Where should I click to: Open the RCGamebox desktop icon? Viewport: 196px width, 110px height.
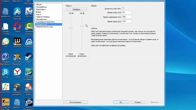[x=29, y=43]
